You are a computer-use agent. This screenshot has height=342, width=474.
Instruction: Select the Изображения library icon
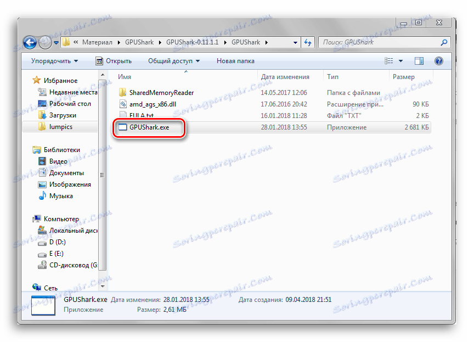point(42,184)
